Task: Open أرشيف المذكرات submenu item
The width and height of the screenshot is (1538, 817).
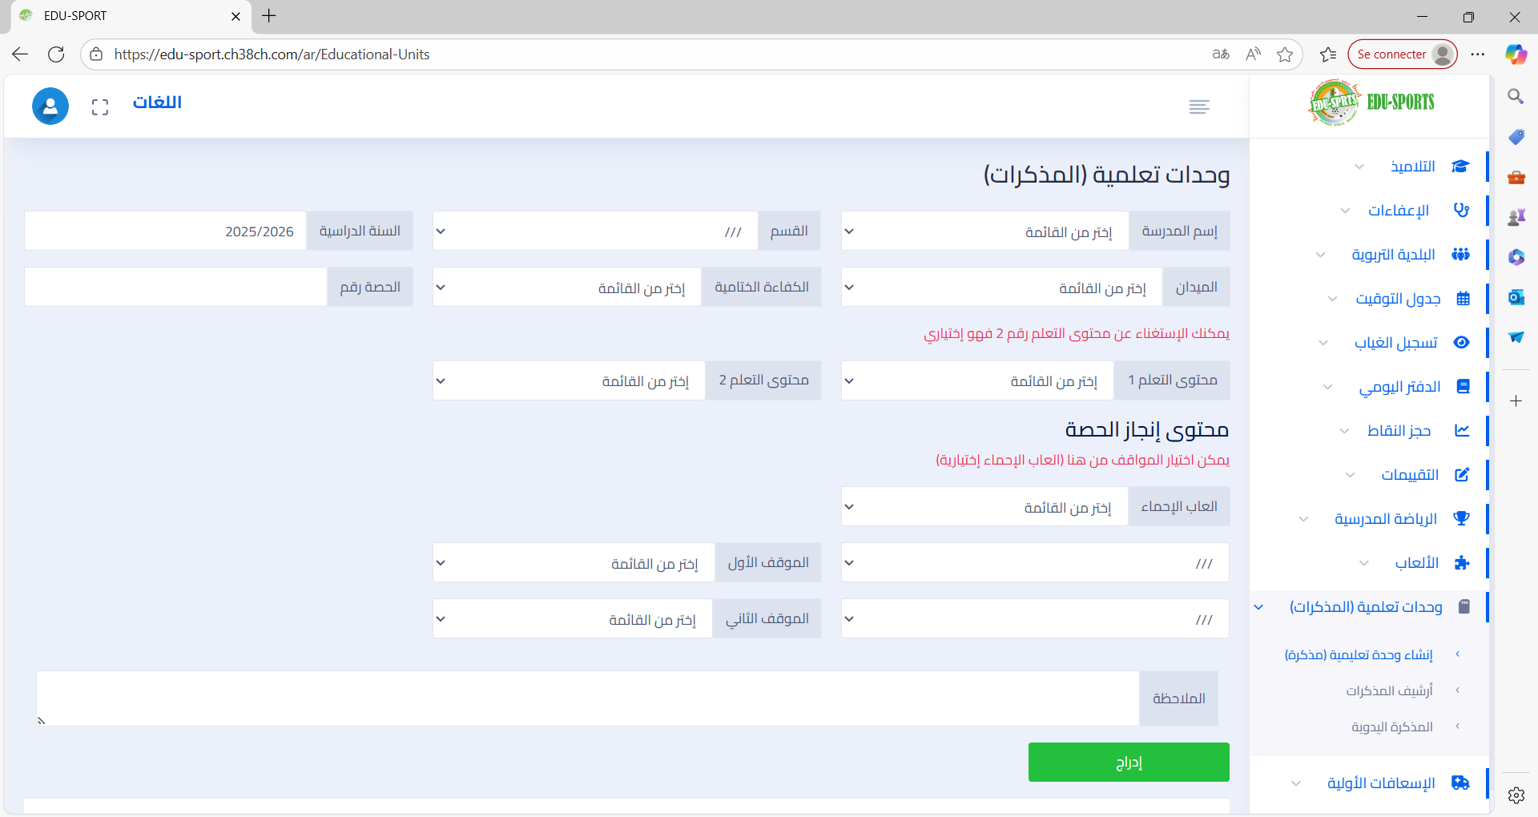Action: pos(1389,690)
